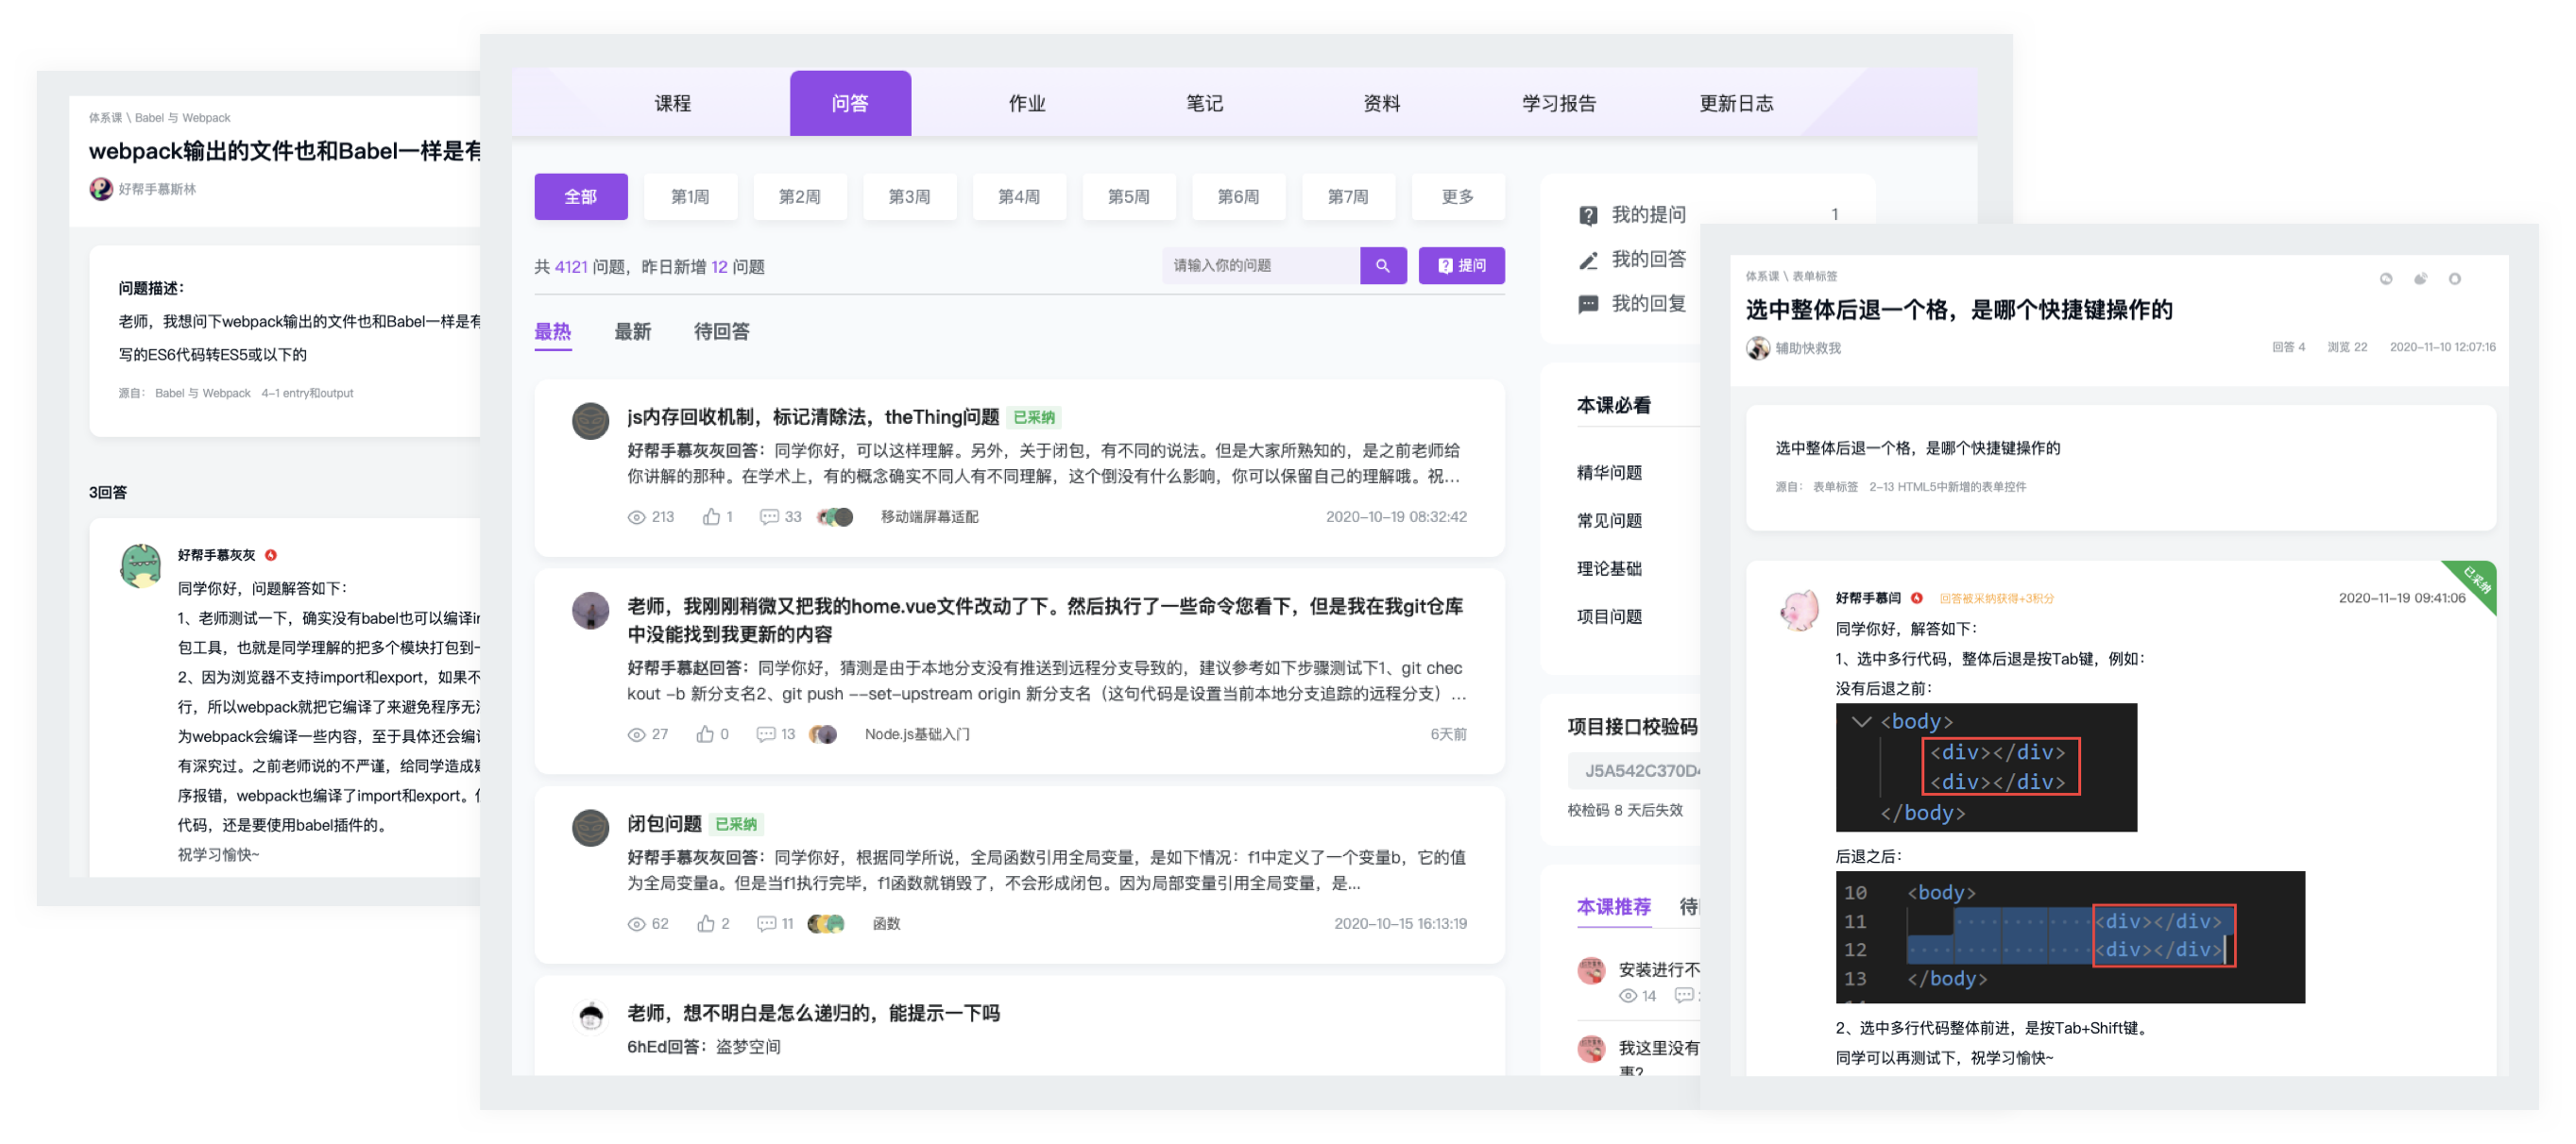Click the 我的回复 chat bubble icon
The height and width of the screenshot is (1144, 2576).
[x=1588, y=305]
